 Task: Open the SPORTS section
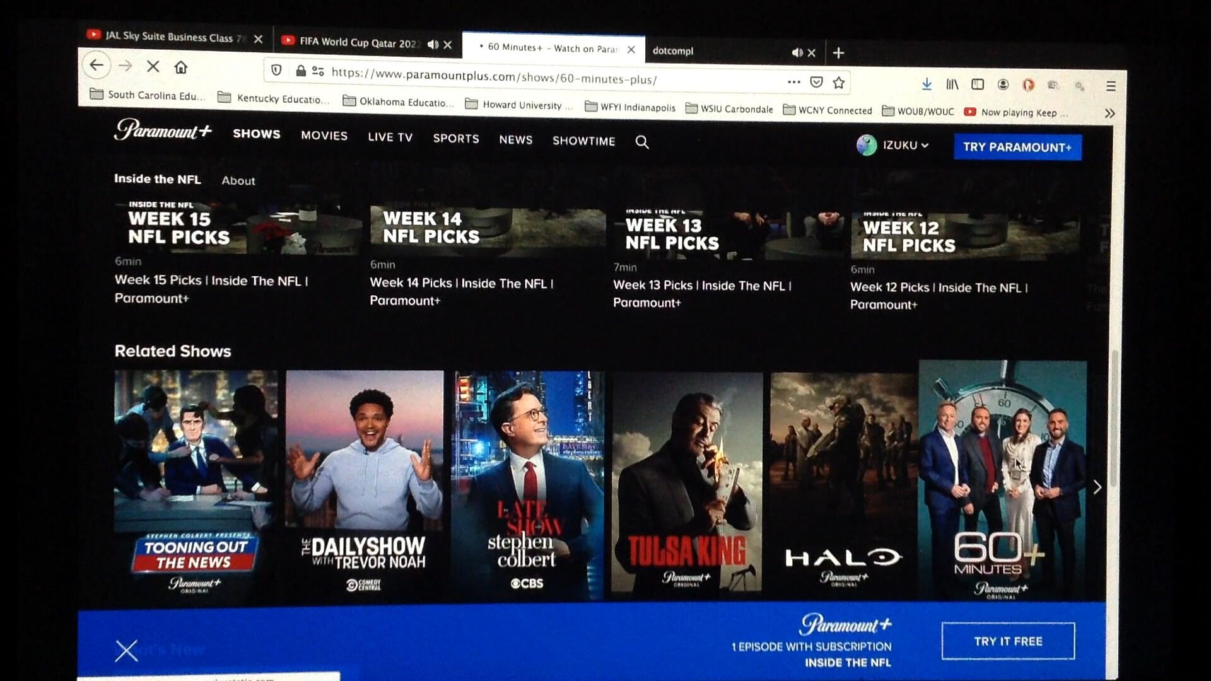click(x=456, y=139)
